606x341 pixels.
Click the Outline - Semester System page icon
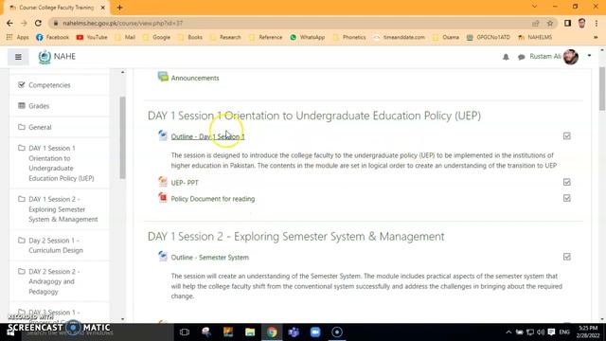coord(163,256)
